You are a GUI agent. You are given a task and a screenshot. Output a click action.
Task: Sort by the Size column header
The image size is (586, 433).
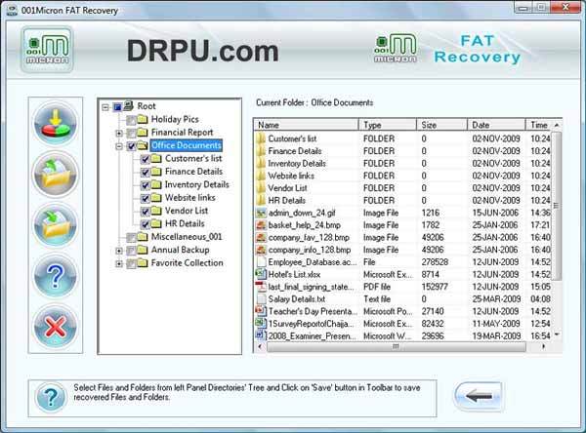coord(441,125)
